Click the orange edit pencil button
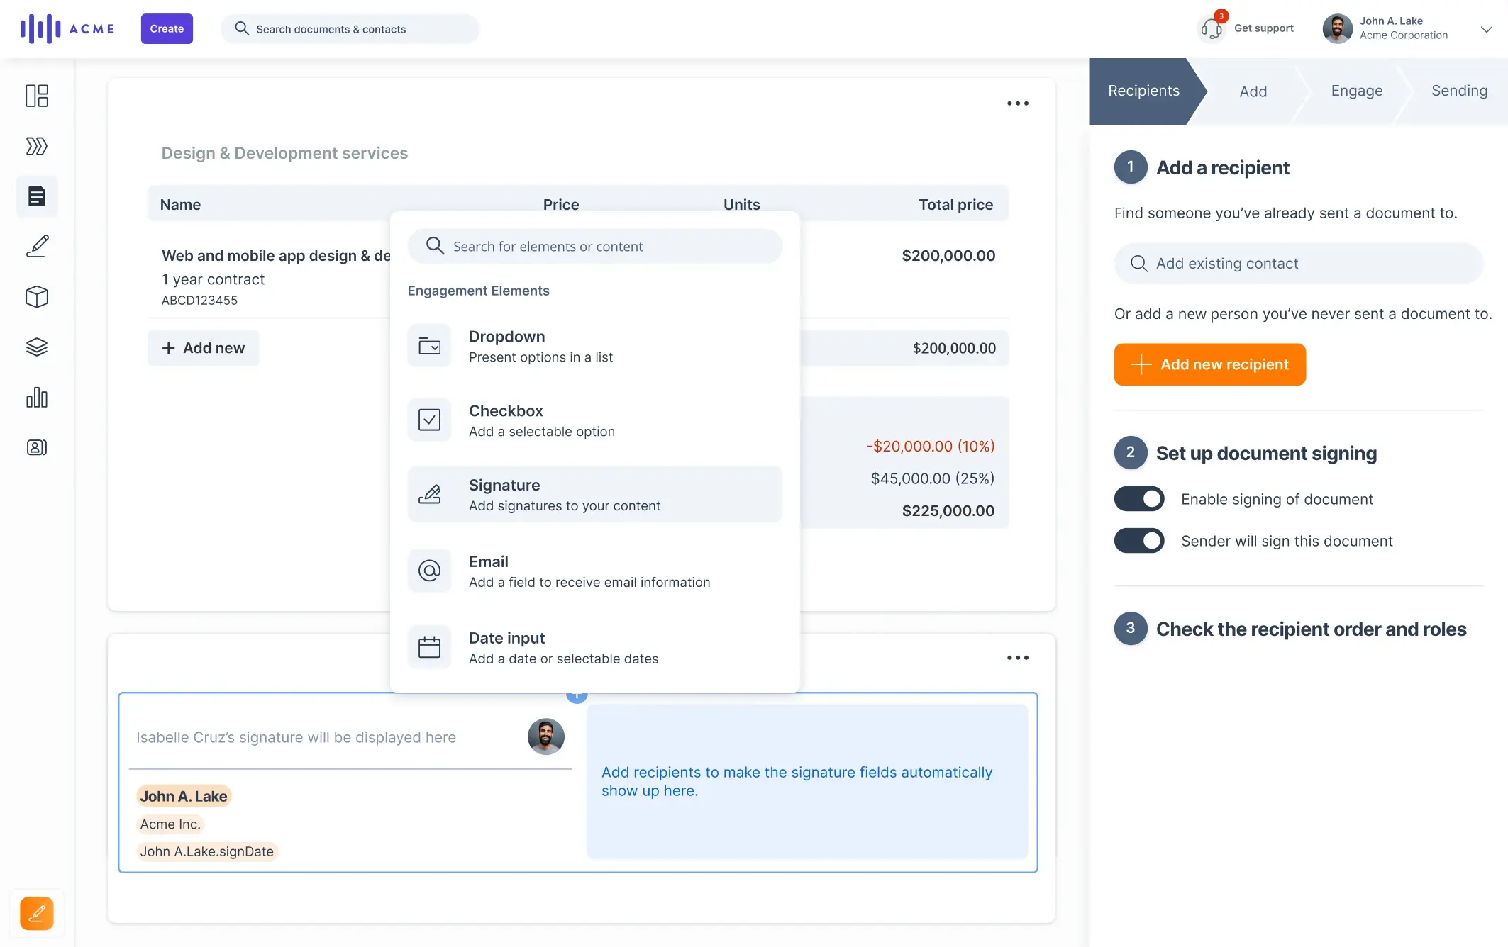Viewport: 1508px width, 947px height. click(37, 913)
